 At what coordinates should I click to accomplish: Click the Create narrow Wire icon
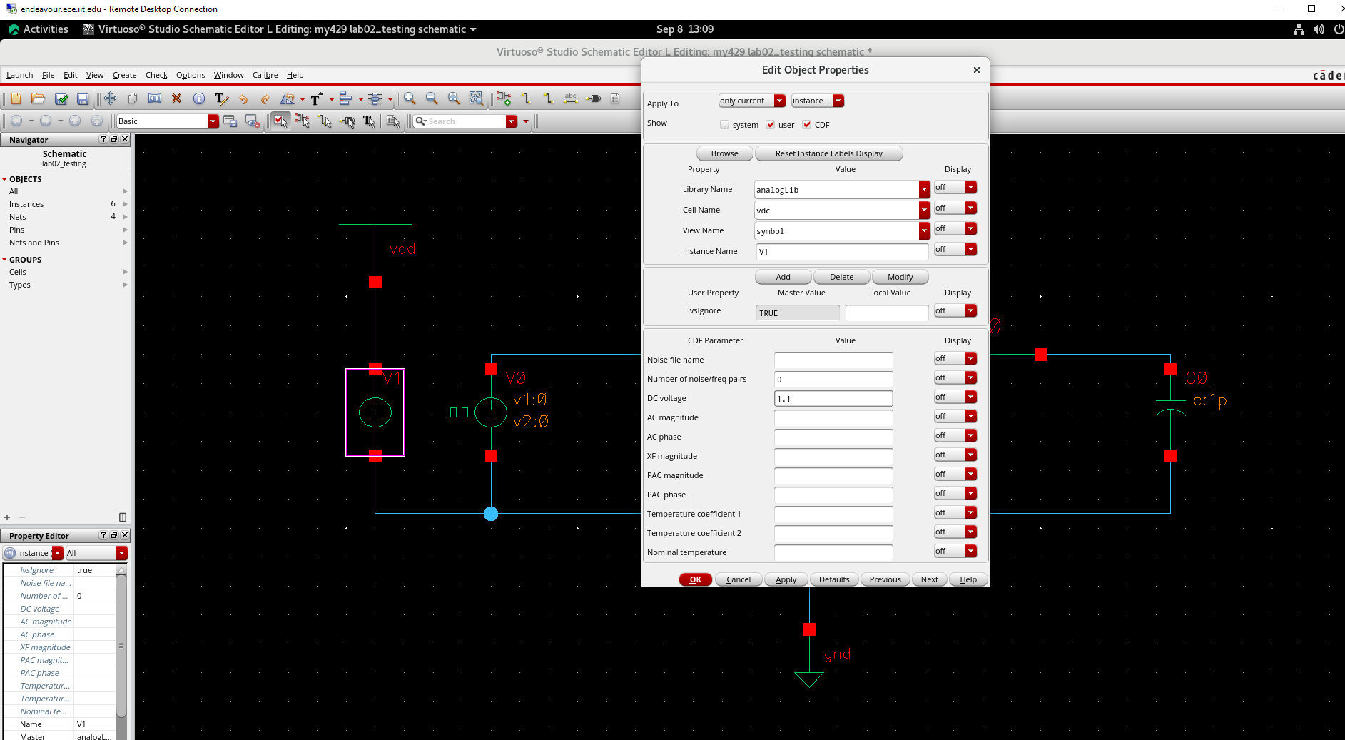click(x=527, y=98)
